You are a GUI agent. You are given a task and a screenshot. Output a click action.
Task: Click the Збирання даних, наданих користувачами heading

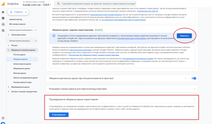coord(73,30)
